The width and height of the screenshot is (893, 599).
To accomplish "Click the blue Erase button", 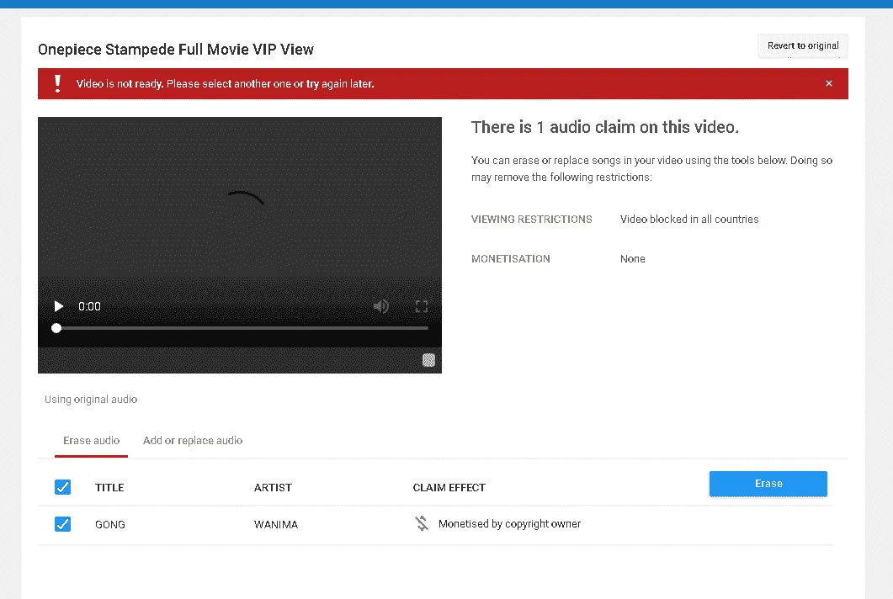I will tap(768, 484).
